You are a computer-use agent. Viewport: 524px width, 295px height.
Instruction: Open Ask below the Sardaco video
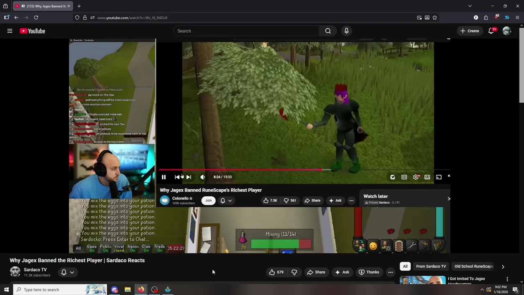coord(342,272)
